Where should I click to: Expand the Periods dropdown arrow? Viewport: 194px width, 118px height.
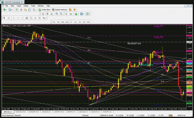pyautogui.click(x=84, y=14)
